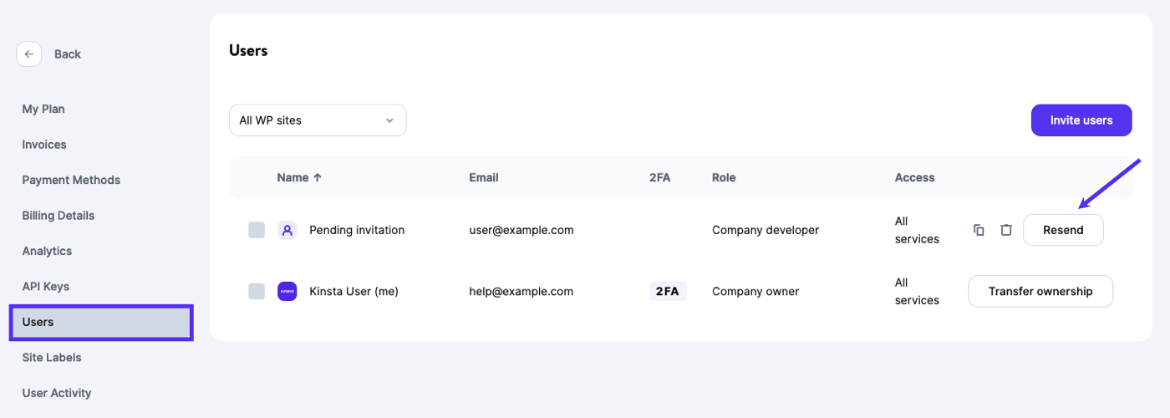
Task: Open Payment Methods page
Action: [71, 180]
